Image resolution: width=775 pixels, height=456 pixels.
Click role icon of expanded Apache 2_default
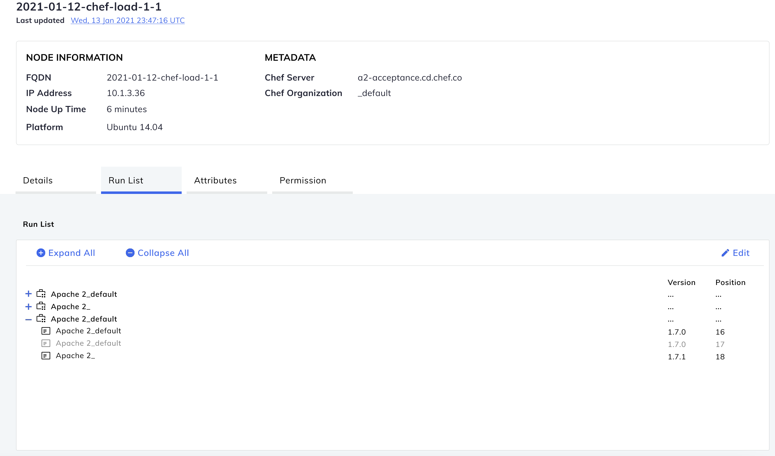click(x=41, y=318)
